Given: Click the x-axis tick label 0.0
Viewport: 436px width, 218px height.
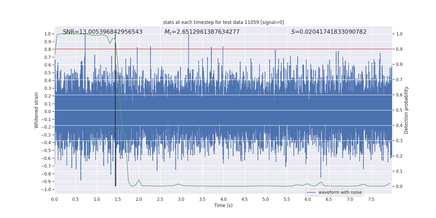Looking at the screenshot, I should [x=55, y=199].
